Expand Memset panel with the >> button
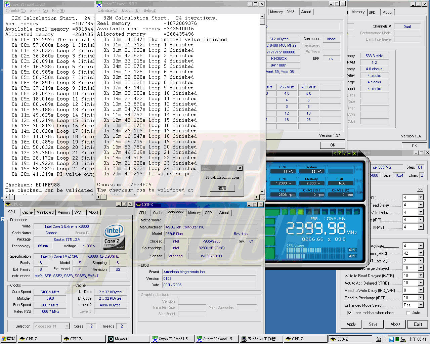Image resolution: width=430 pixels, height=344 pixels. click(x=420, y=190)
